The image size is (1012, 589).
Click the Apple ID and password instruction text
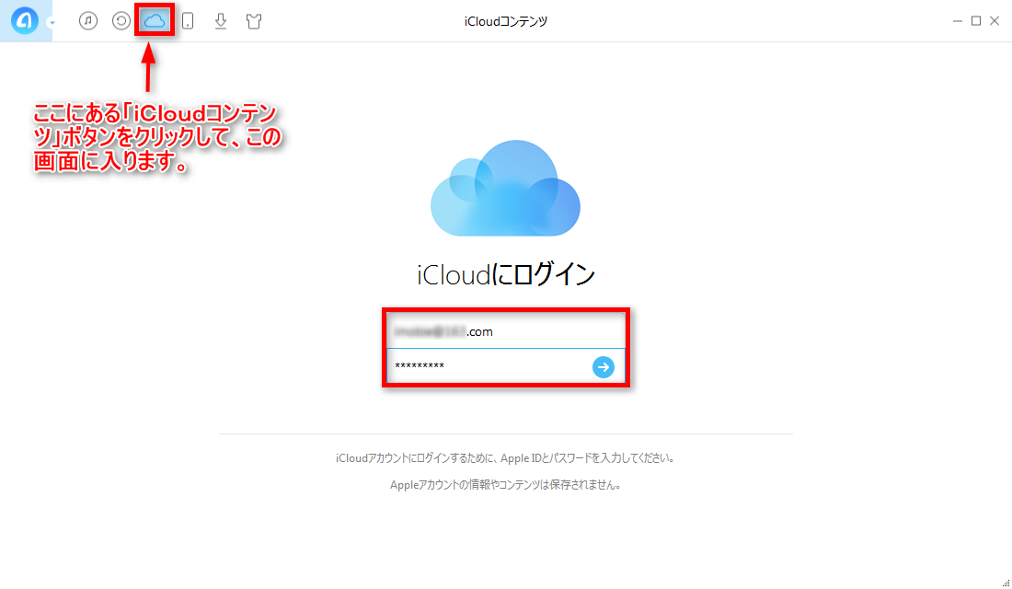coord(506,458)
